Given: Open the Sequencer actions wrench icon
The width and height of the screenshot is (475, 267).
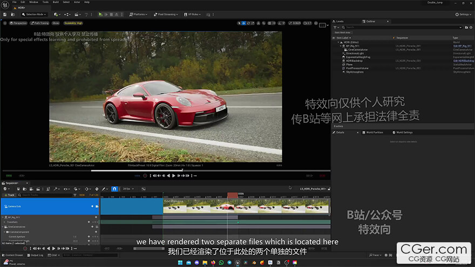Looking at the screenshot, I should coord(56,189).
